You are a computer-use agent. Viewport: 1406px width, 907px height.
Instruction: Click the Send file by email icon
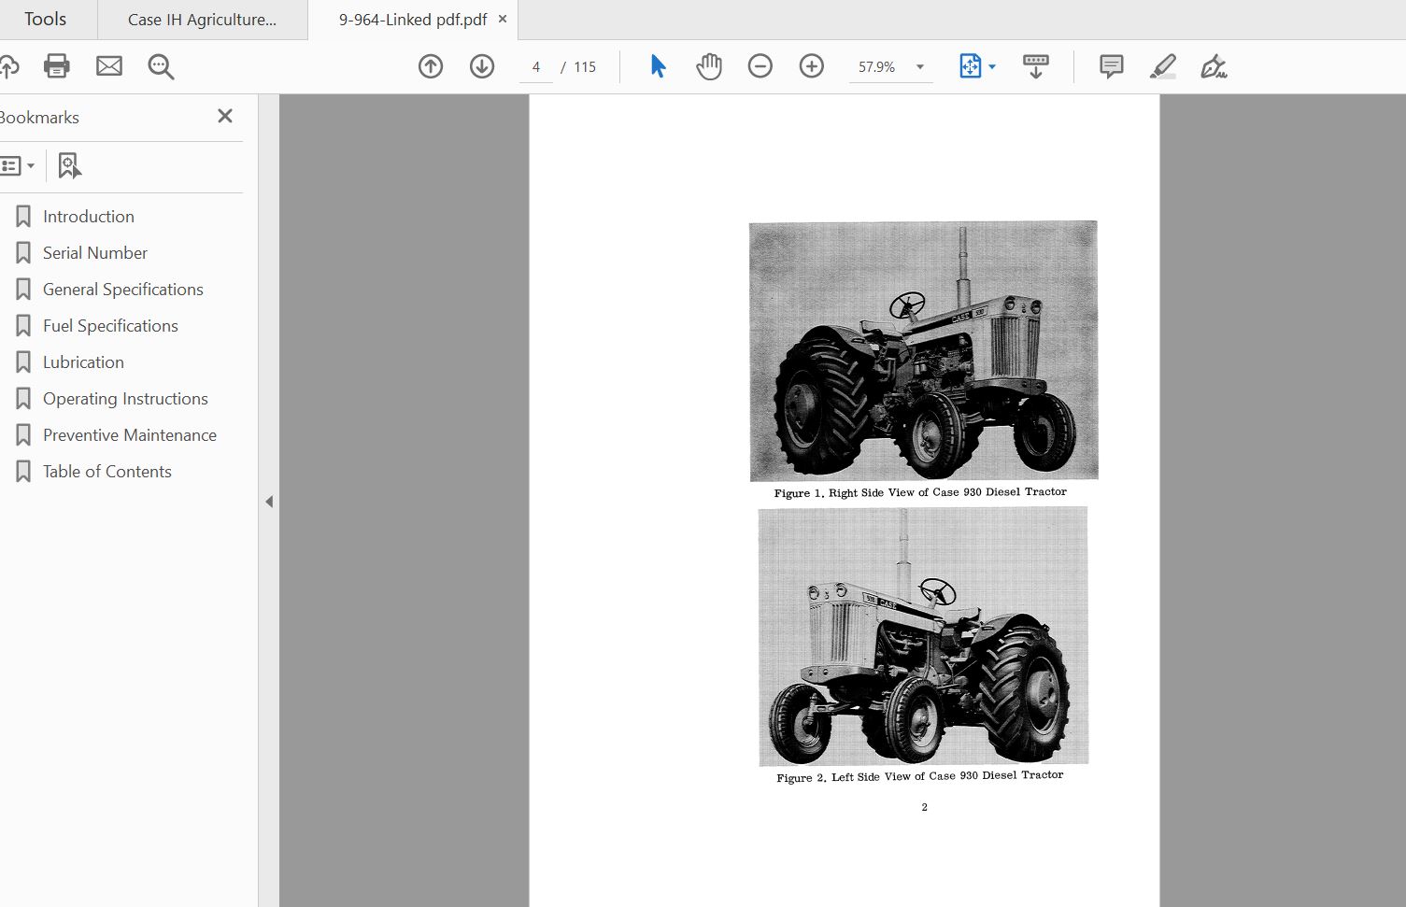(x=109, y=65)
